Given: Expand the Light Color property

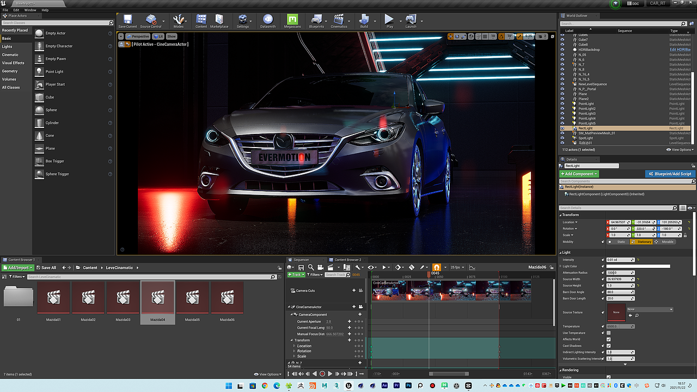Looking at the screenshot, I should (x=561, y=266).
